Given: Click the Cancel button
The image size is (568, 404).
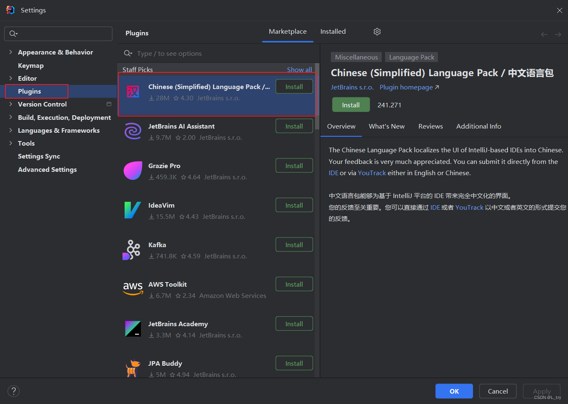Looking at the screenshot, I should [498, 391].
